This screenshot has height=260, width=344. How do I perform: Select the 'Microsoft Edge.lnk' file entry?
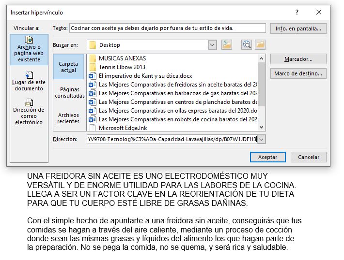coord(123,128)
